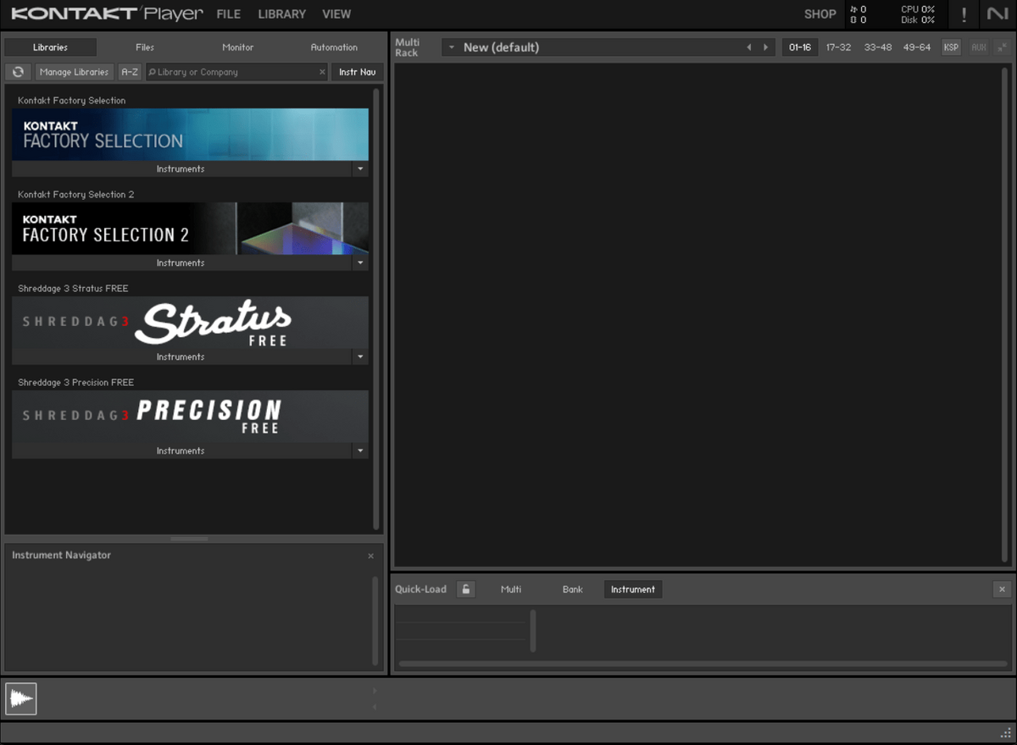
Task: Click the Quick-Load column list scrollbar
Action: (533, 631)
